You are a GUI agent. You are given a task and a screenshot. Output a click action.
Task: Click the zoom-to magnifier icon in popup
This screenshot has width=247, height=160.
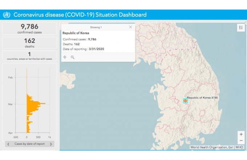[x=72, y=57]
